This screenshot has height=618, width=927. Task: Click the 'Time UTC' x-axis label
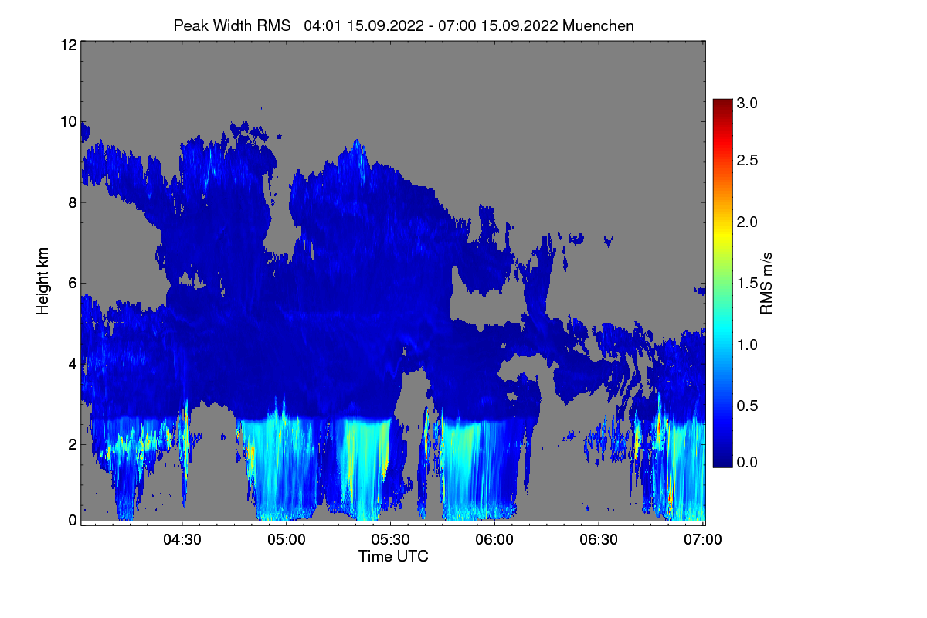click(x=393, y=556)
